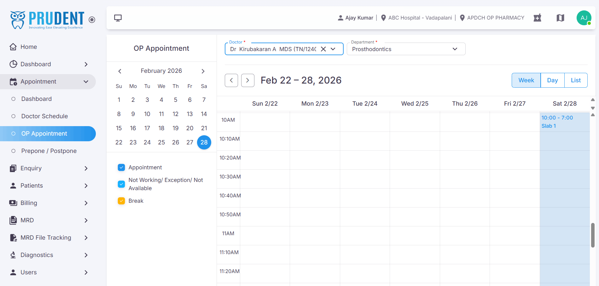This screenshot has height=286, width=599.
Task: Expand the MRD File Tracking chevron
Action: (x=86, y=238)
